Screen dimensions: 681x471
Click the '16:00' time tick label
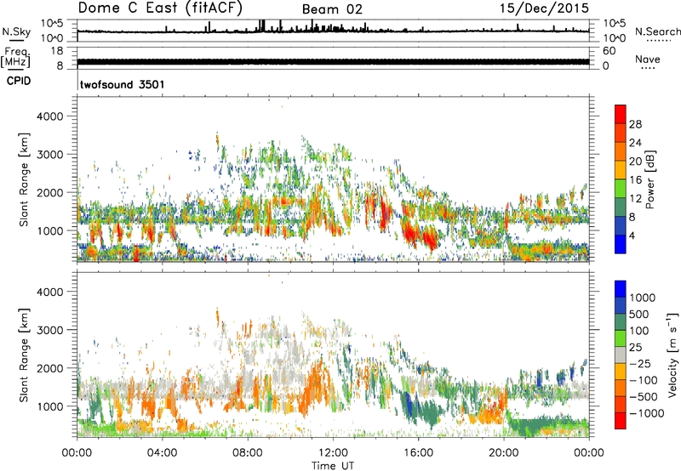click(x=418, y=453)
